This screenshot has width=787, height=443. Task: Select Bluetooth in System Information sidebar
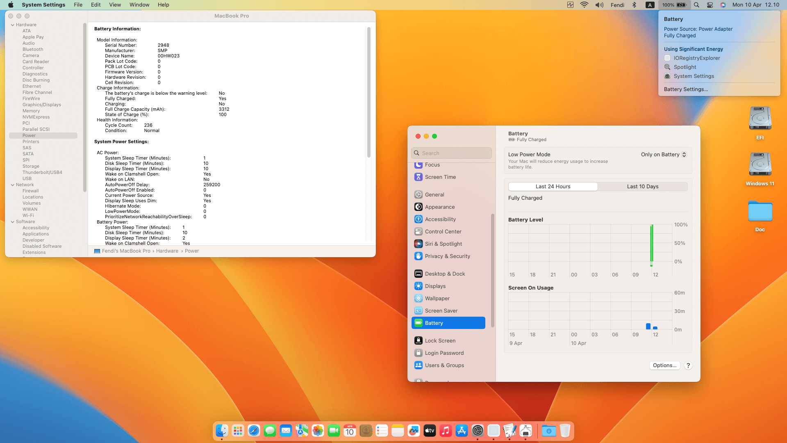(x=33, y=50)
